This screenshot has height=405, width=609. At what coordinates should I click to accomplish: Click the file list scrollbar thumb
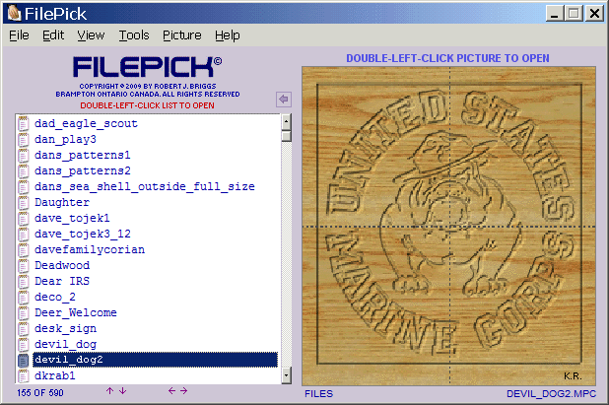pos(286,136)
